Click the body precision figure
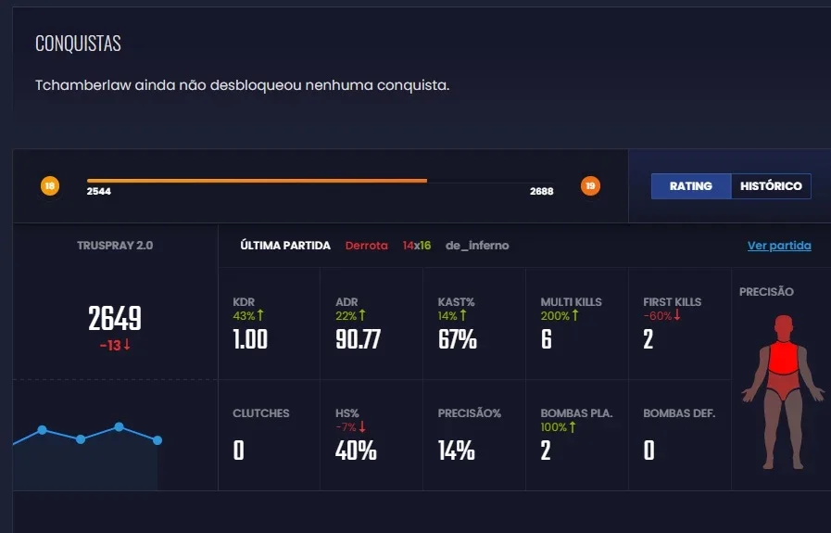Viewport: 831px width, 533px height. [784, 392]
